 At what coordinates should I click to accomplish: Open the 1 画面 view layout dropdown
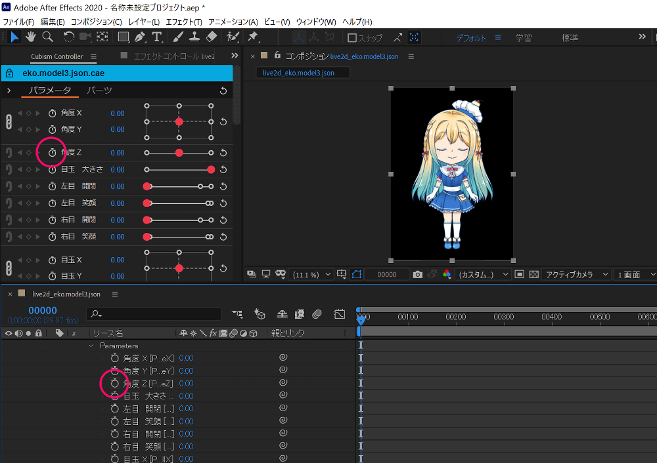[635, 274]
